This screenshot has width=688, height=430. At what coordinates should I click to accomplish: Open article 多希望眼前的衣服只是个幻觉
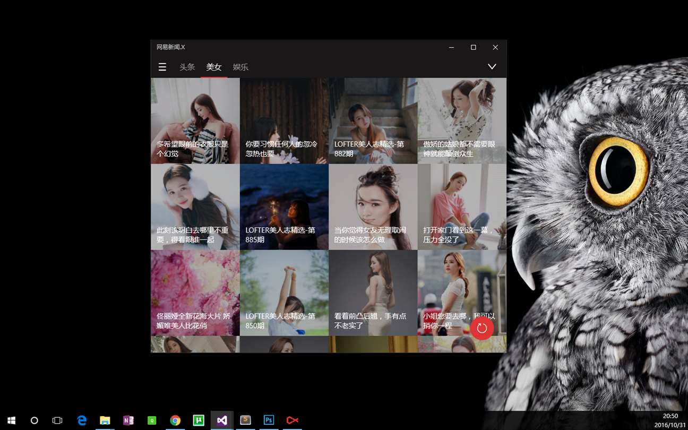[195, 121]
